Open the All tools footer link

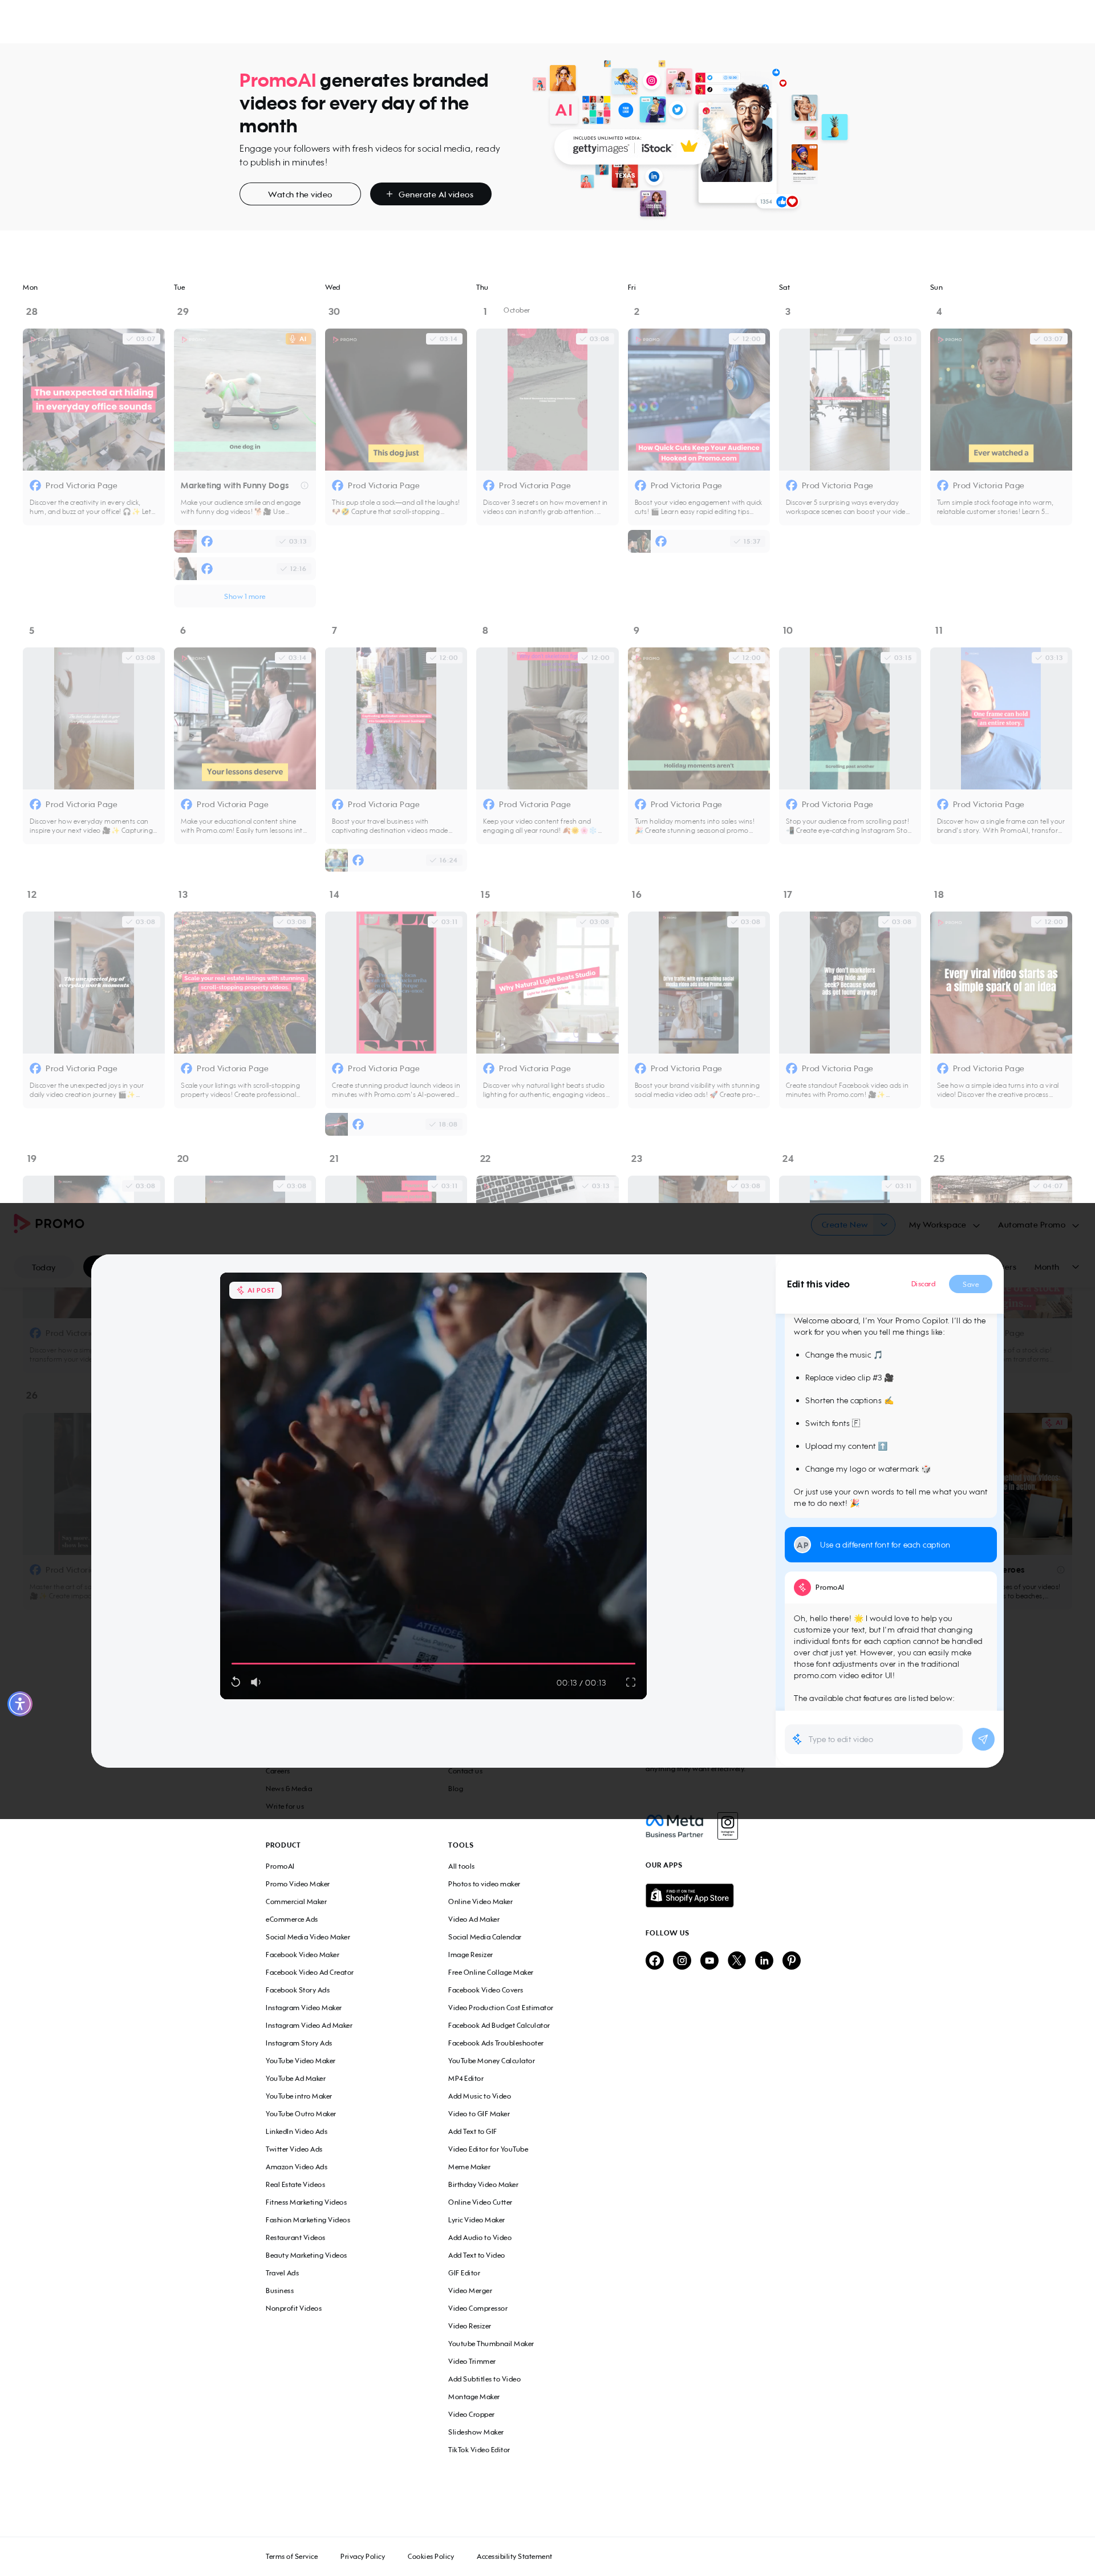[461, 1866]
